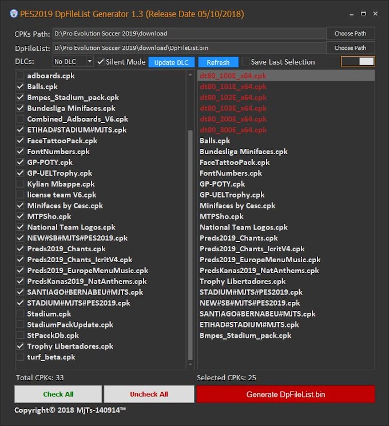Select STADIUM#MJTS#PES2019.cpk in the selected list

286,292
